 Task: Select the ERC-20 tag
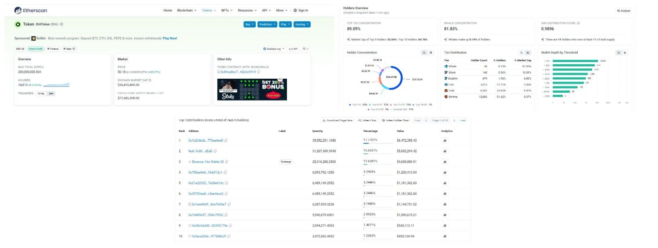[21, 49]
